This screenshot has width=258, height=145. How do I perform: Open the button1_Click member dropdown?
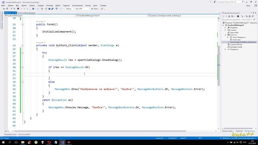point(184,16)
